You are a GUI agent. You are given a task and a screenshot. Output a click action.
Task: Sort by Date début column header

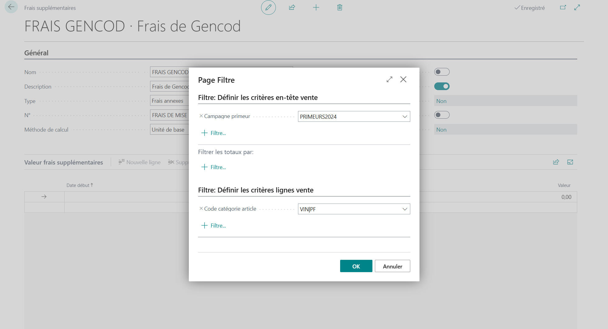80,185
